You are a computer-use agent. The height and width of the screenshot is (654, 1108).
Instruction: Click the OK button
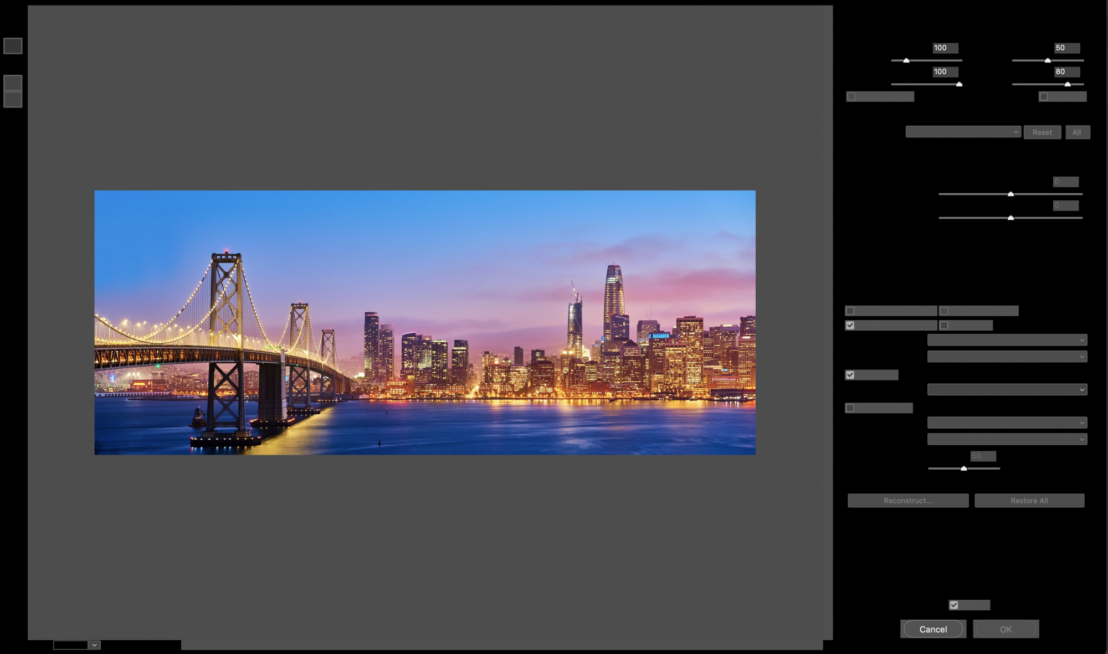coord(1006,629)
